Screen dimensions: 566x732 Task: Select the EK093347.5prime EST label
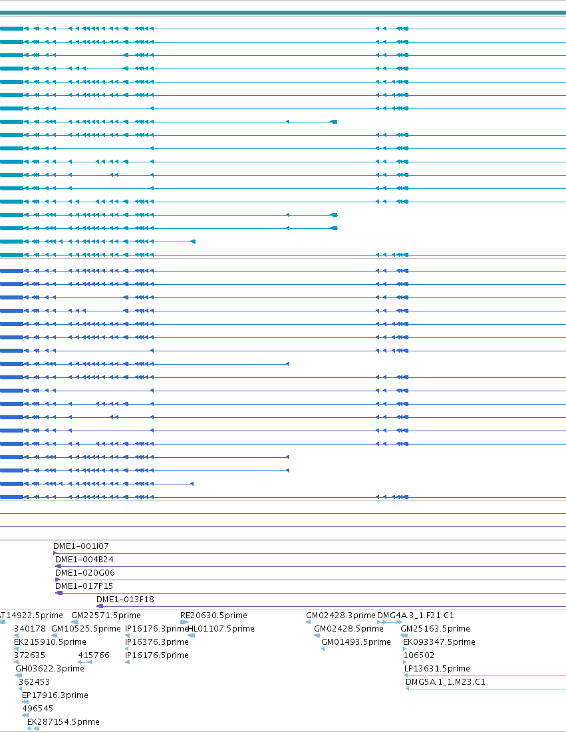point(439,642)
